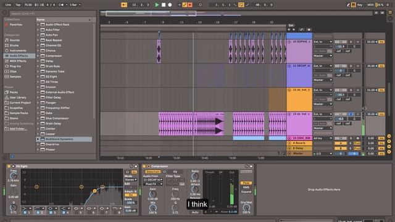The image size is (395, 222).
Task: Solo track 11 DECAP
Action: (351, 66)
